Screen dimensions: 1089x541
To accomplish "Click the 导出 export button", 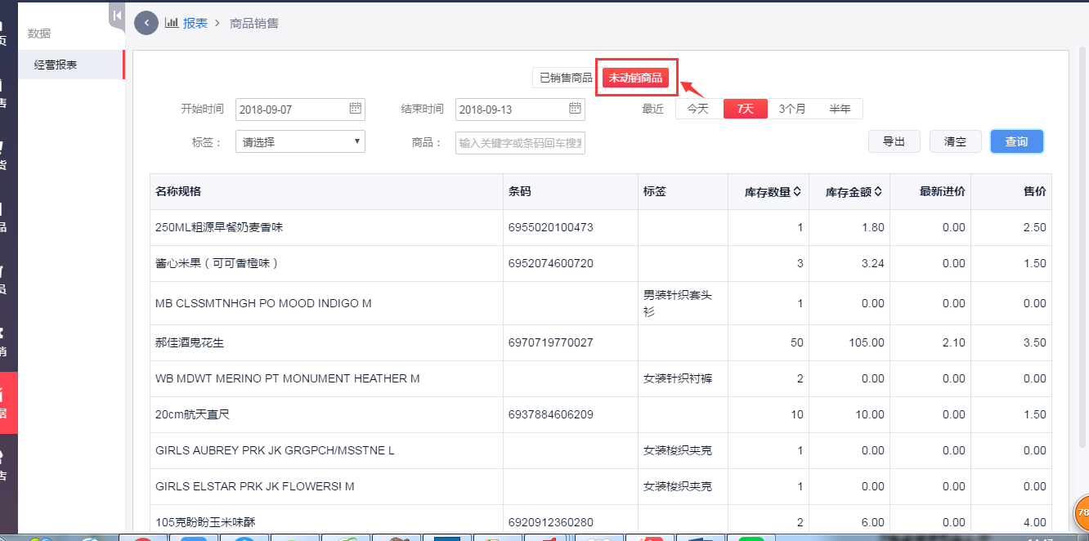I will point(894,141).
